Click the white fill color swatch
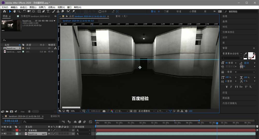Screen dimensions: 259x139 pyautogui.click(x=250, y=55)
